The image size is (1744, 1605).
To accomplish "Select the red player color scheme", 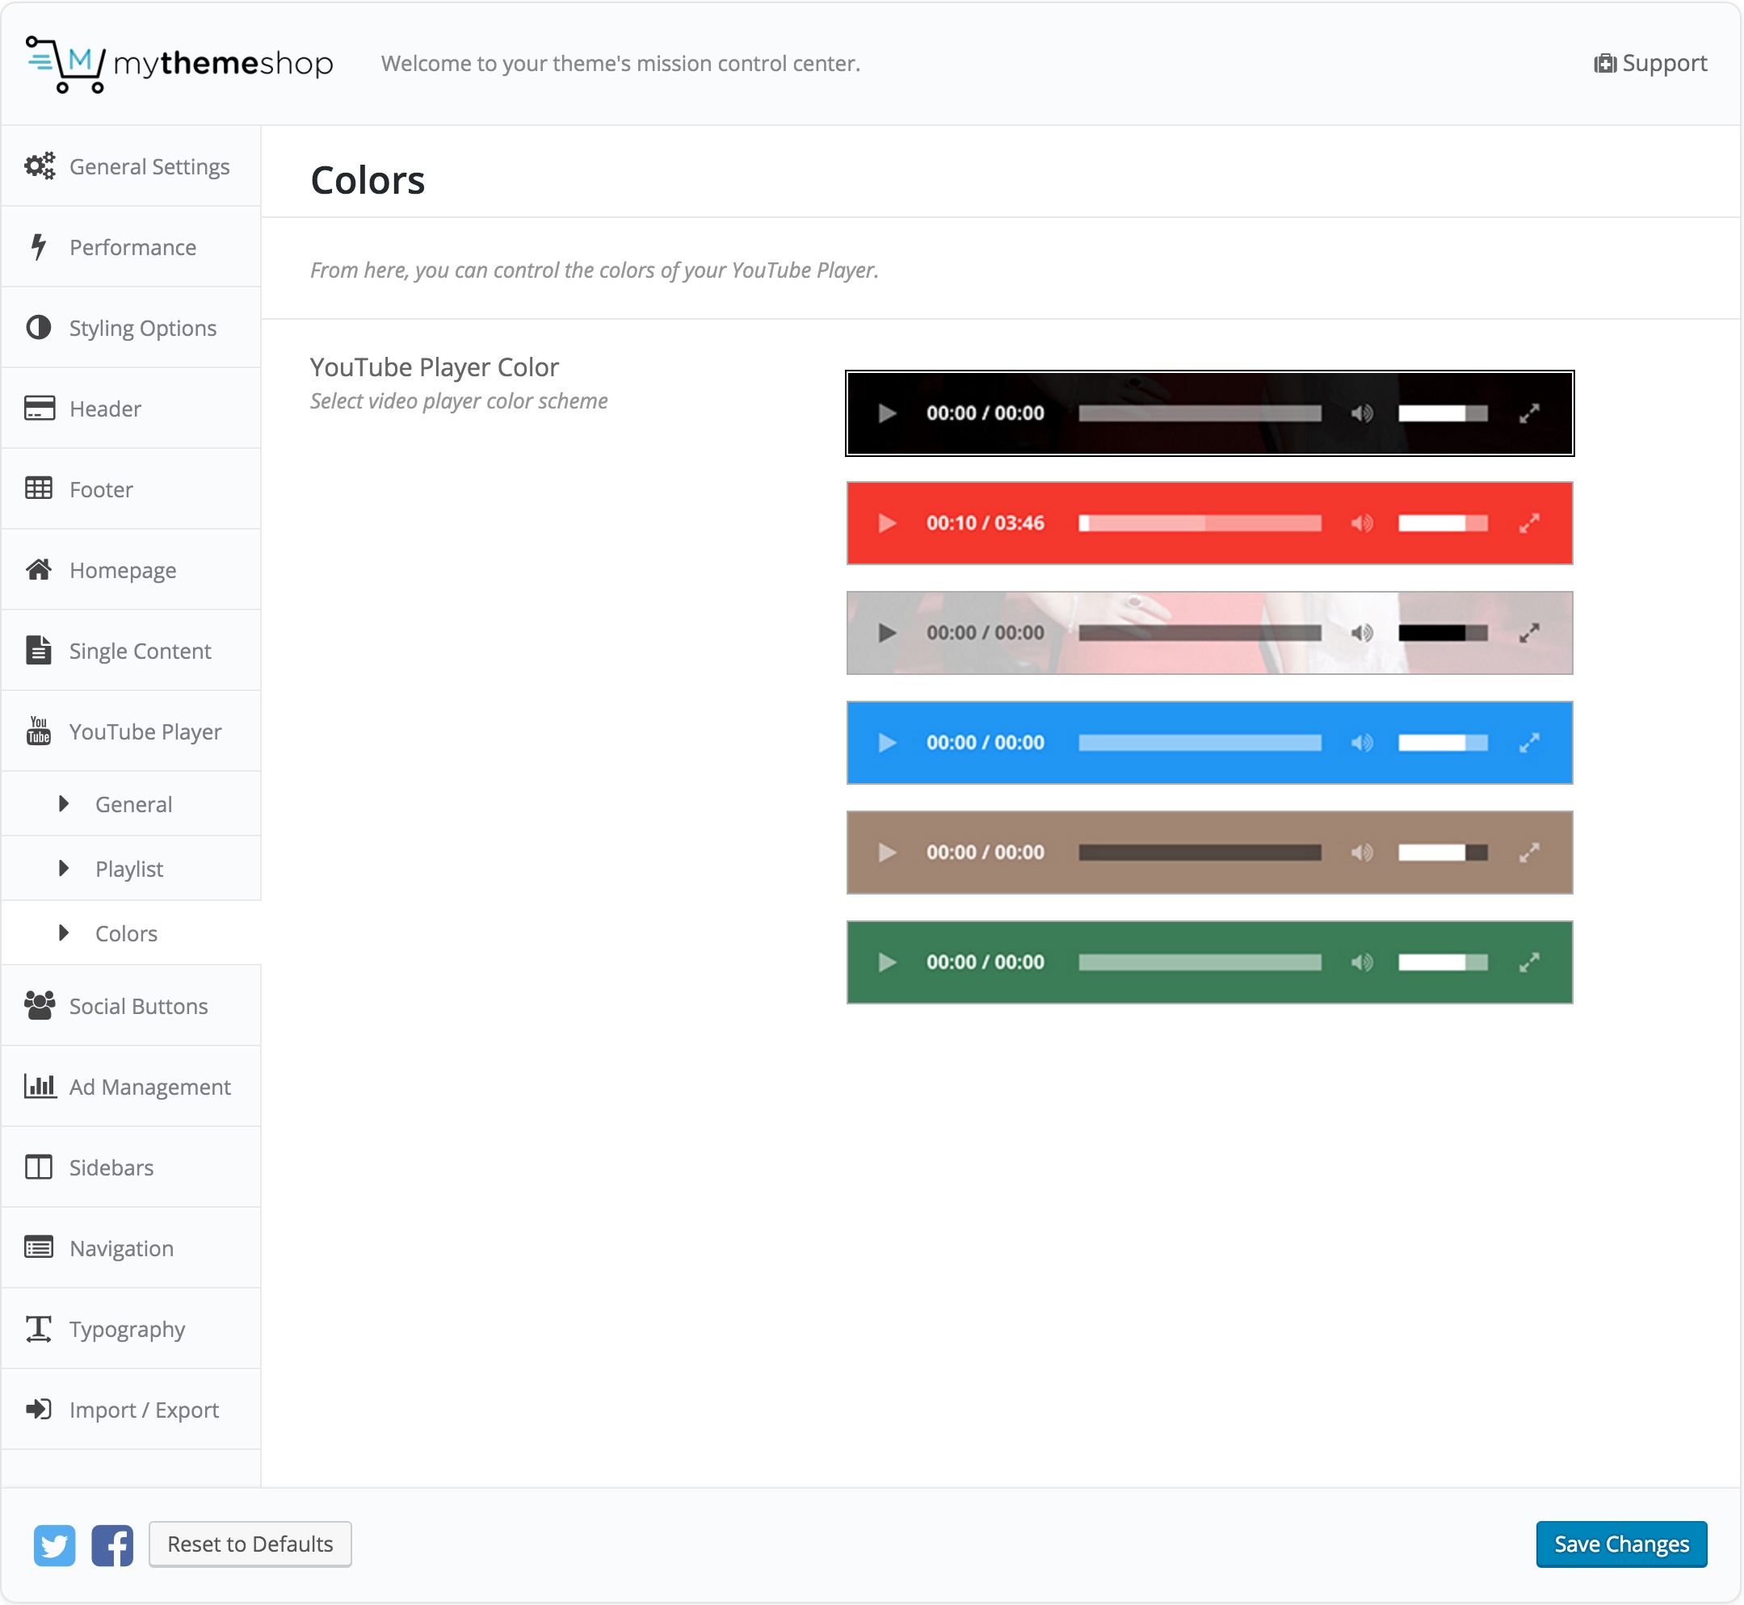I will click(x=1208, y=523).
